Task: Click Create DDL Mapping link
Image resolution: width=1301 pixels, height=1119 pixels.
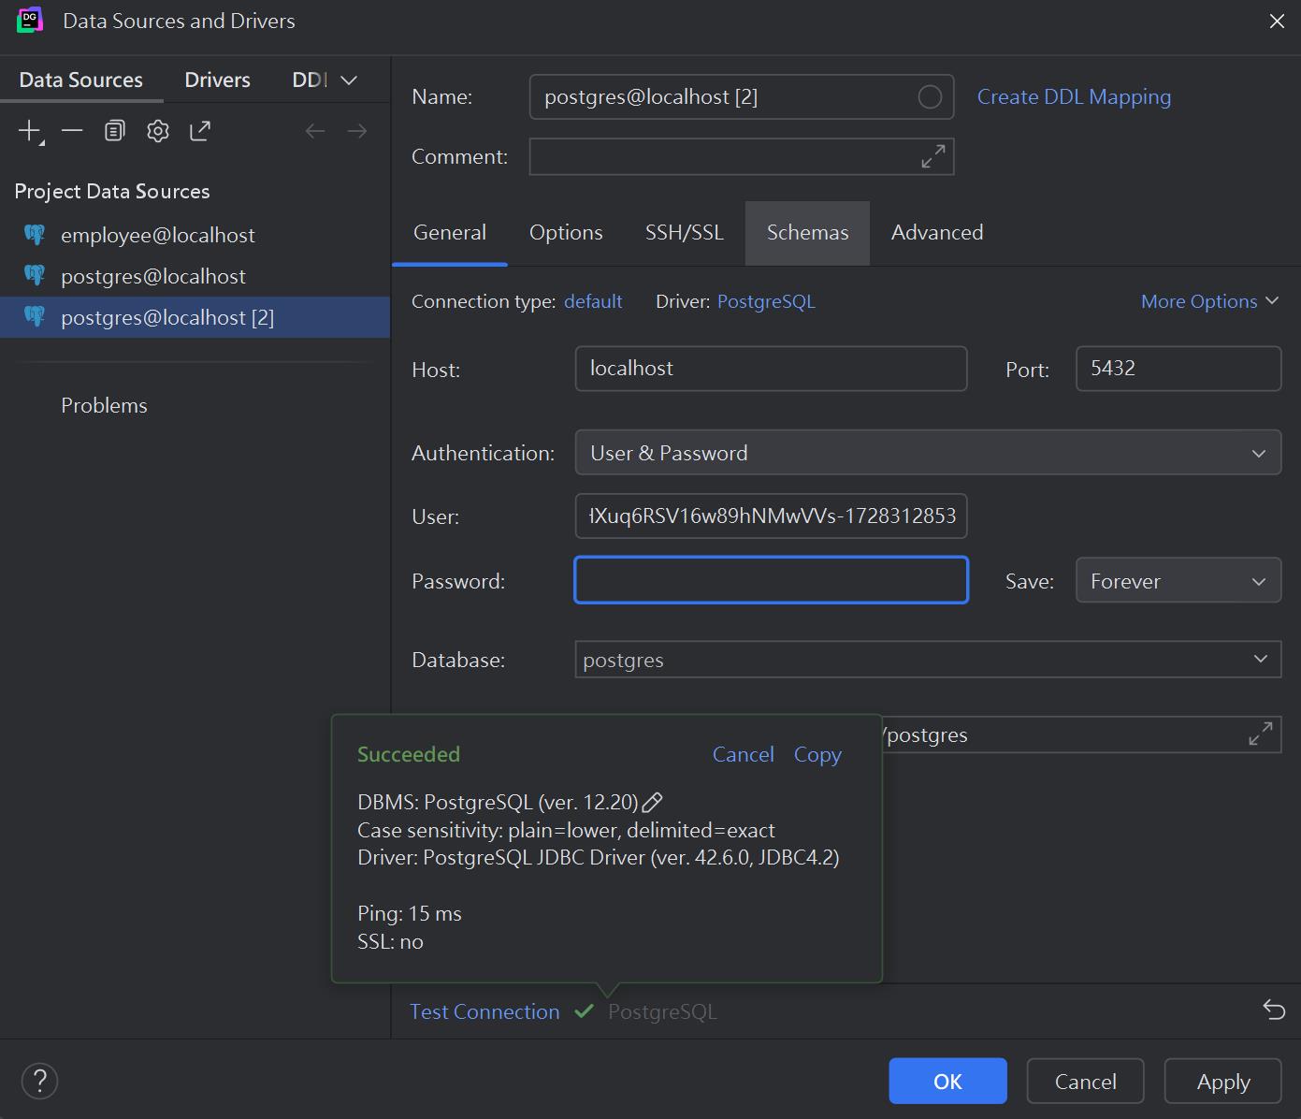Action: click(x=1074, y=96)
